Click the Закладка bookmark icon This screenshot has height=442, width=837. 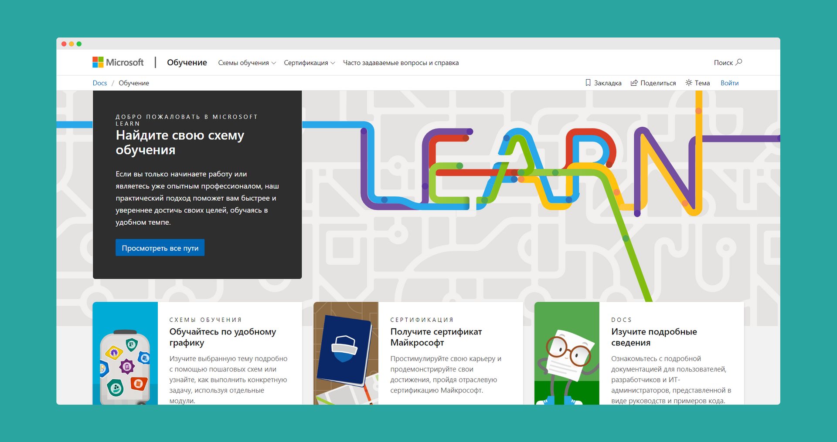[x=588, y=83]
